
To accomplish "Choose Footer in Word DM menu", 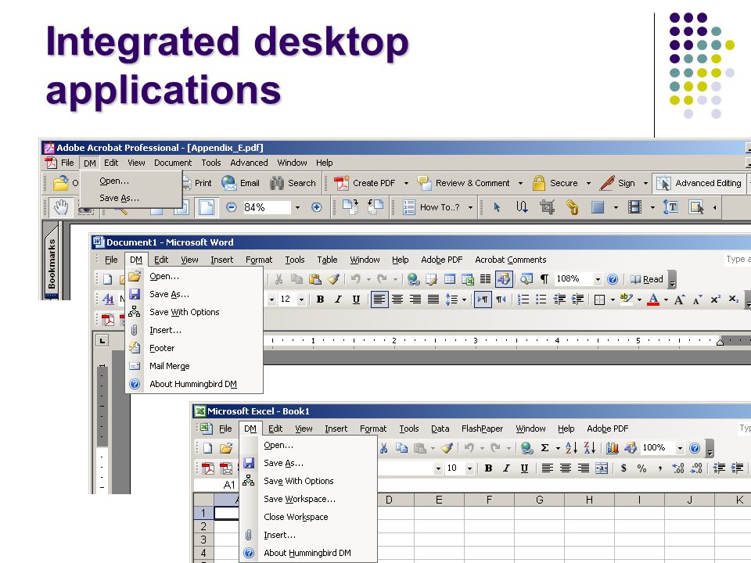I will point(194,348).
